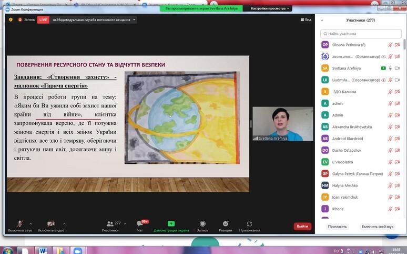Screen dimensions: 407x254
Task: Turn on camera with Включить видео
Action: tap(51, 224)
